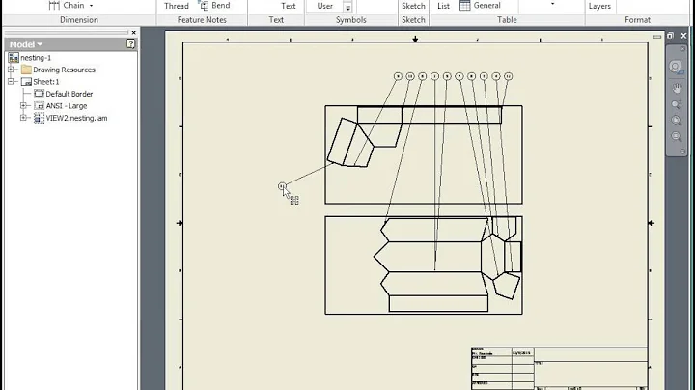Select the leftmost balloon in the top row
This screenshot has width=695, height=390.
click(x=398, y=76)
